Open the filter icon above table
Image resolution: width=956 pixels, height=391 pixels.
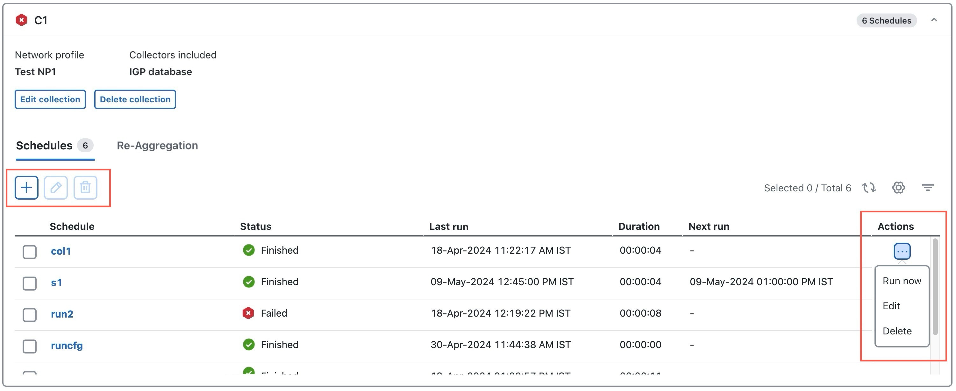pos(928,188)
